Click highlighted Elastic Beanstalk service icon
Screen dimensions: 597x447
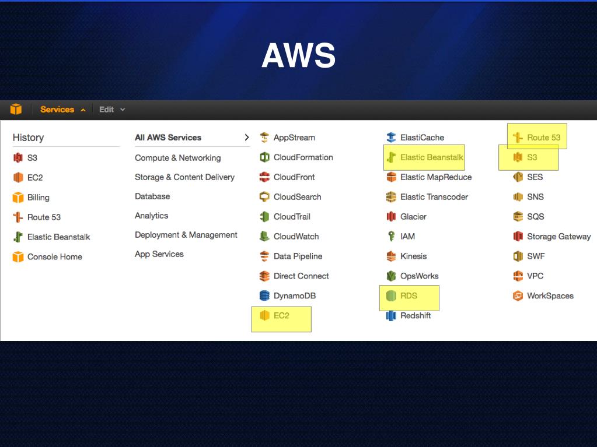pos(391,157)
